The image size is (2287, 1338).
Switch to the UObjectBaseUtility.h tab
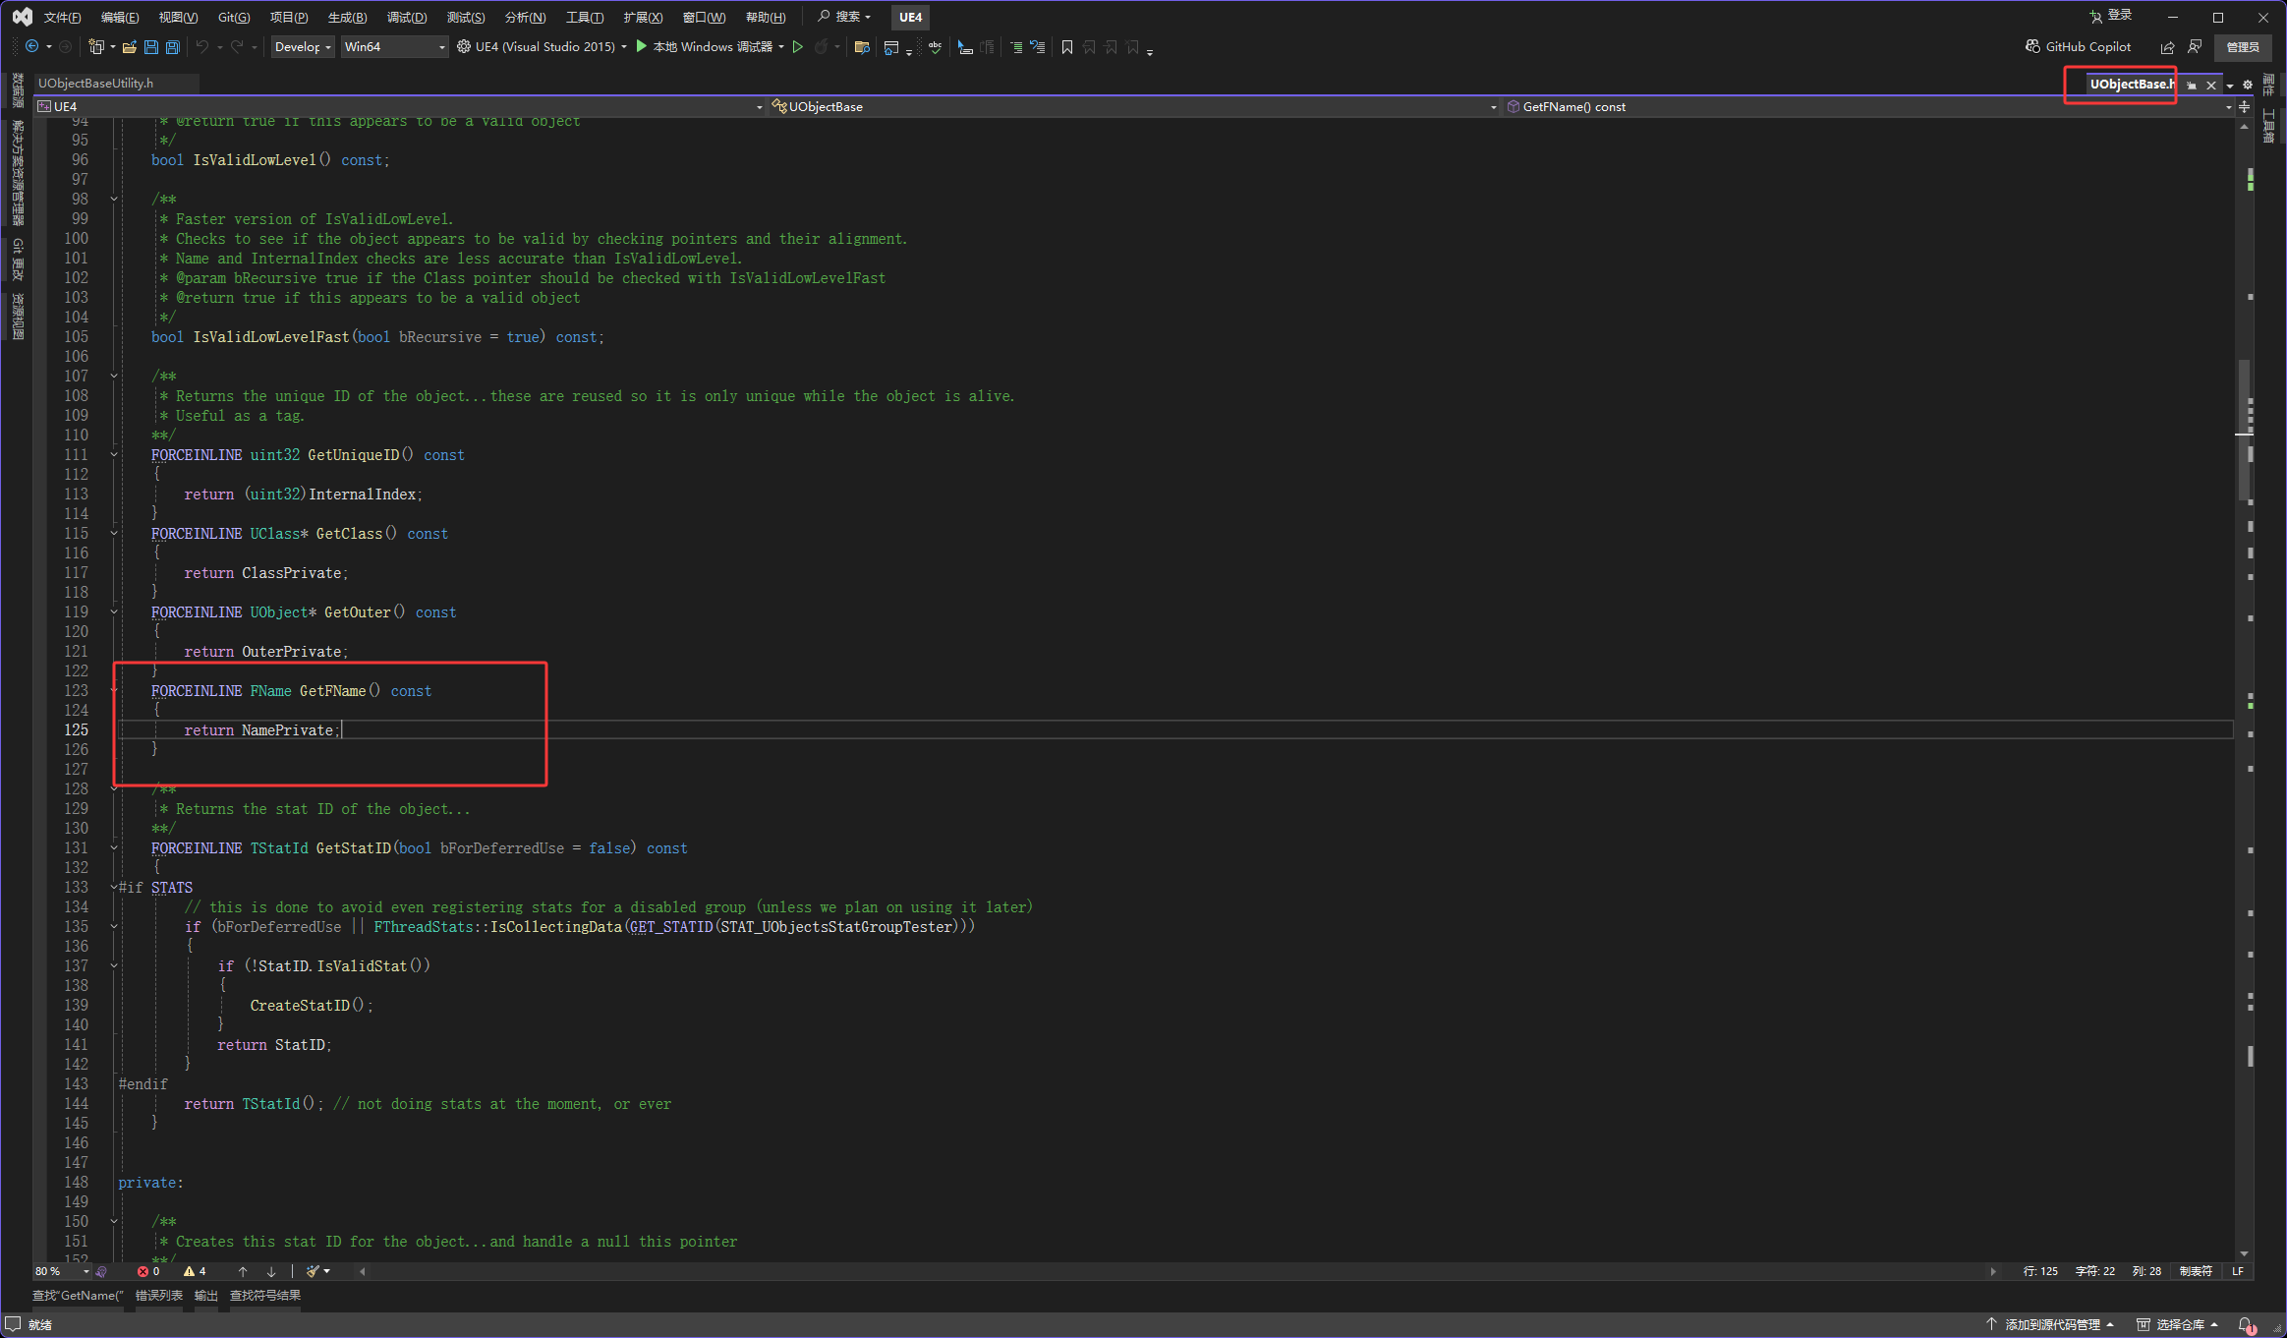coord(96,84)
